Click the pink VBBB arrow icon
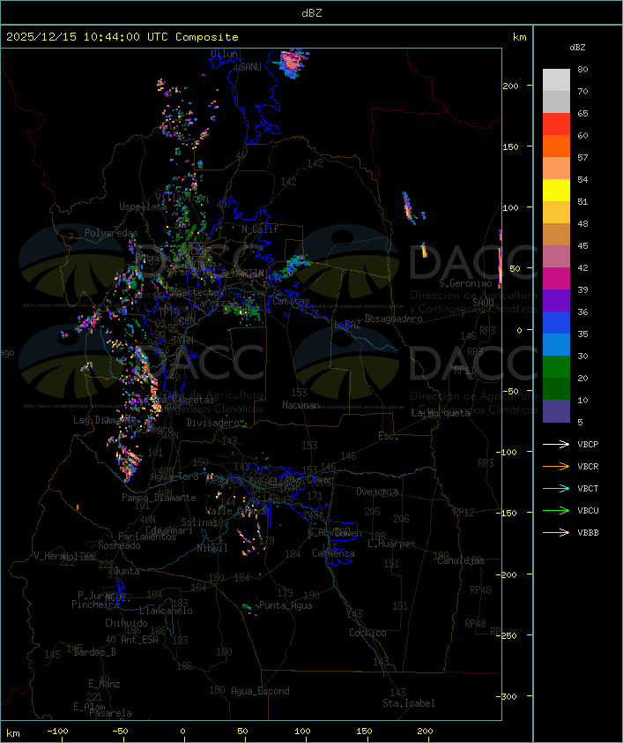This screenshot has width=623, height=743. point(556,533)
